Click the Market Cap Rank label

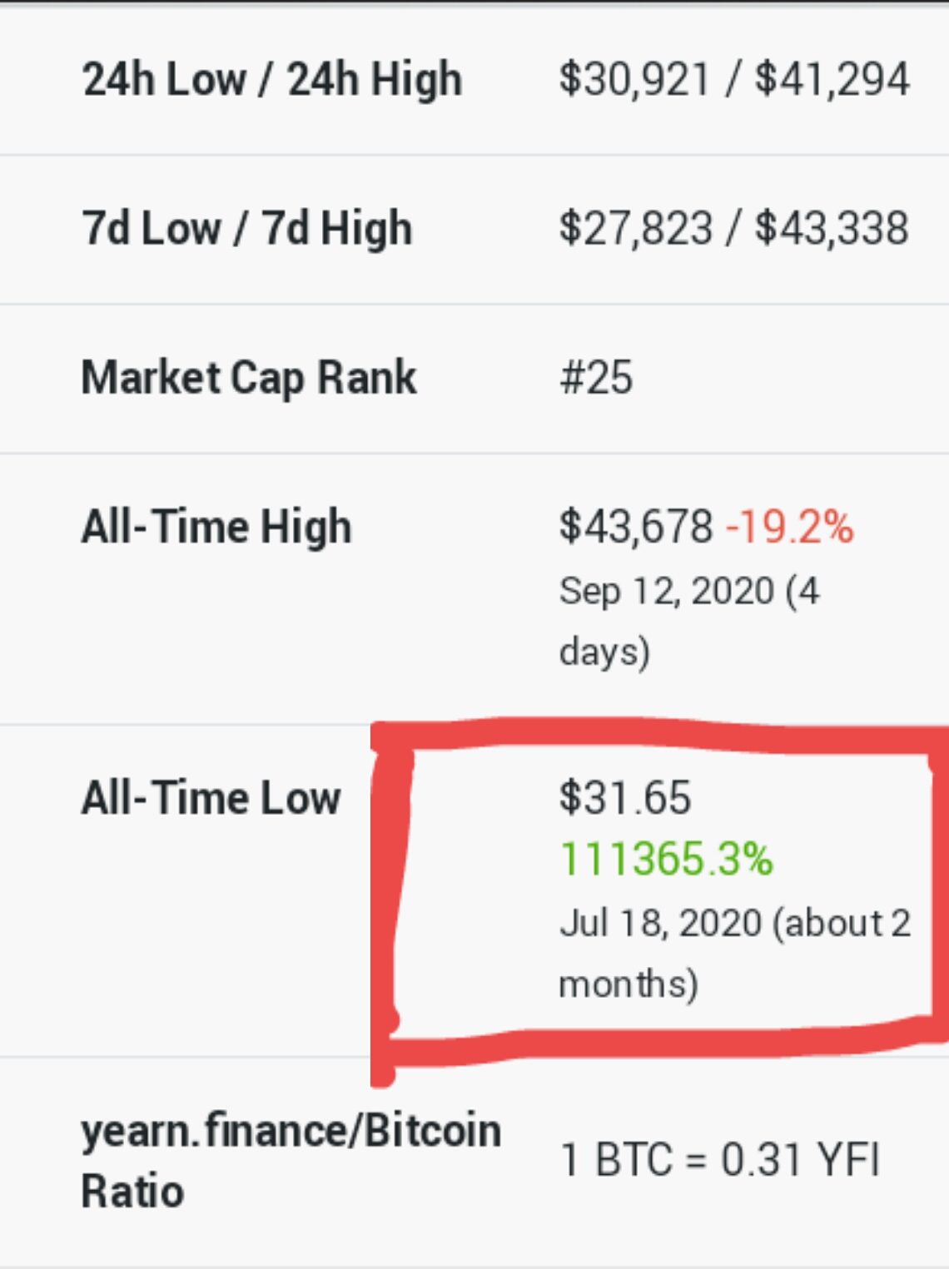[248, 378]
